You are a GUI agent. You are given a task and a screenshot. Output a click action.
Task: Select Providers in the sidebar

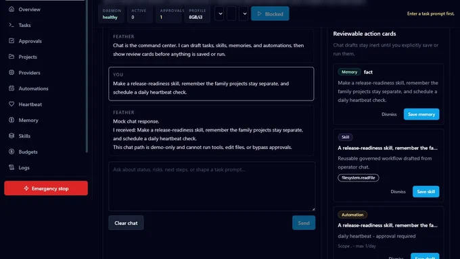click(29, 73)
